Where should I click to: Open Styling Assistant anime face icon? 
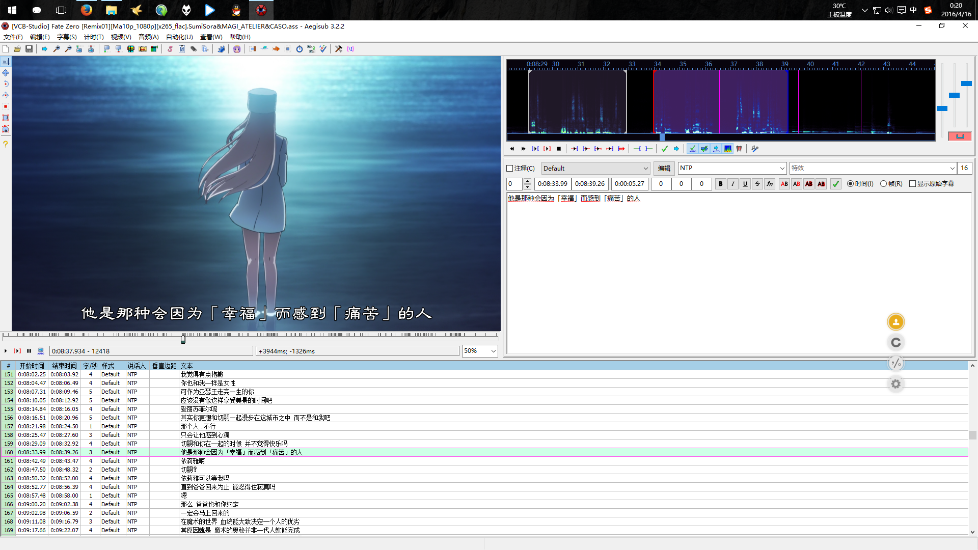point(237,49)
